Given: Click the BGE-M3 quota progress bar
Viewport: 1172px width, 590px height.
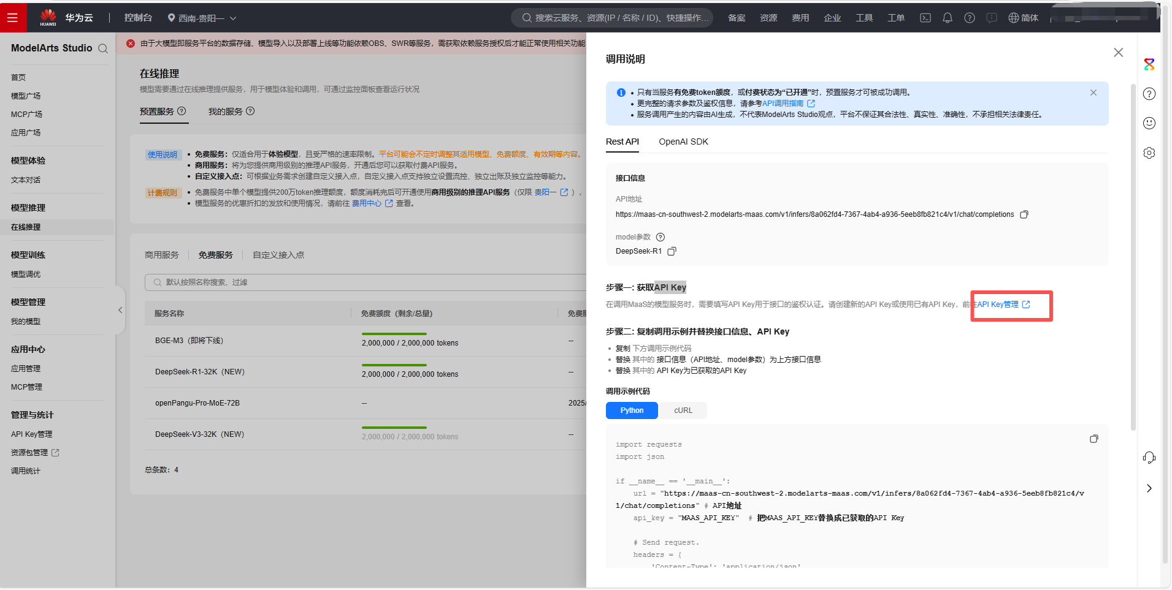Looking at the screenshot, I should [394, 334].
